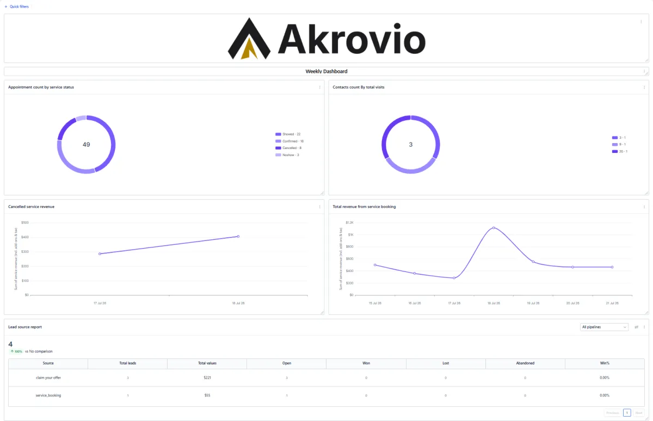Click the Next pagination button

(x=639, y=413)
